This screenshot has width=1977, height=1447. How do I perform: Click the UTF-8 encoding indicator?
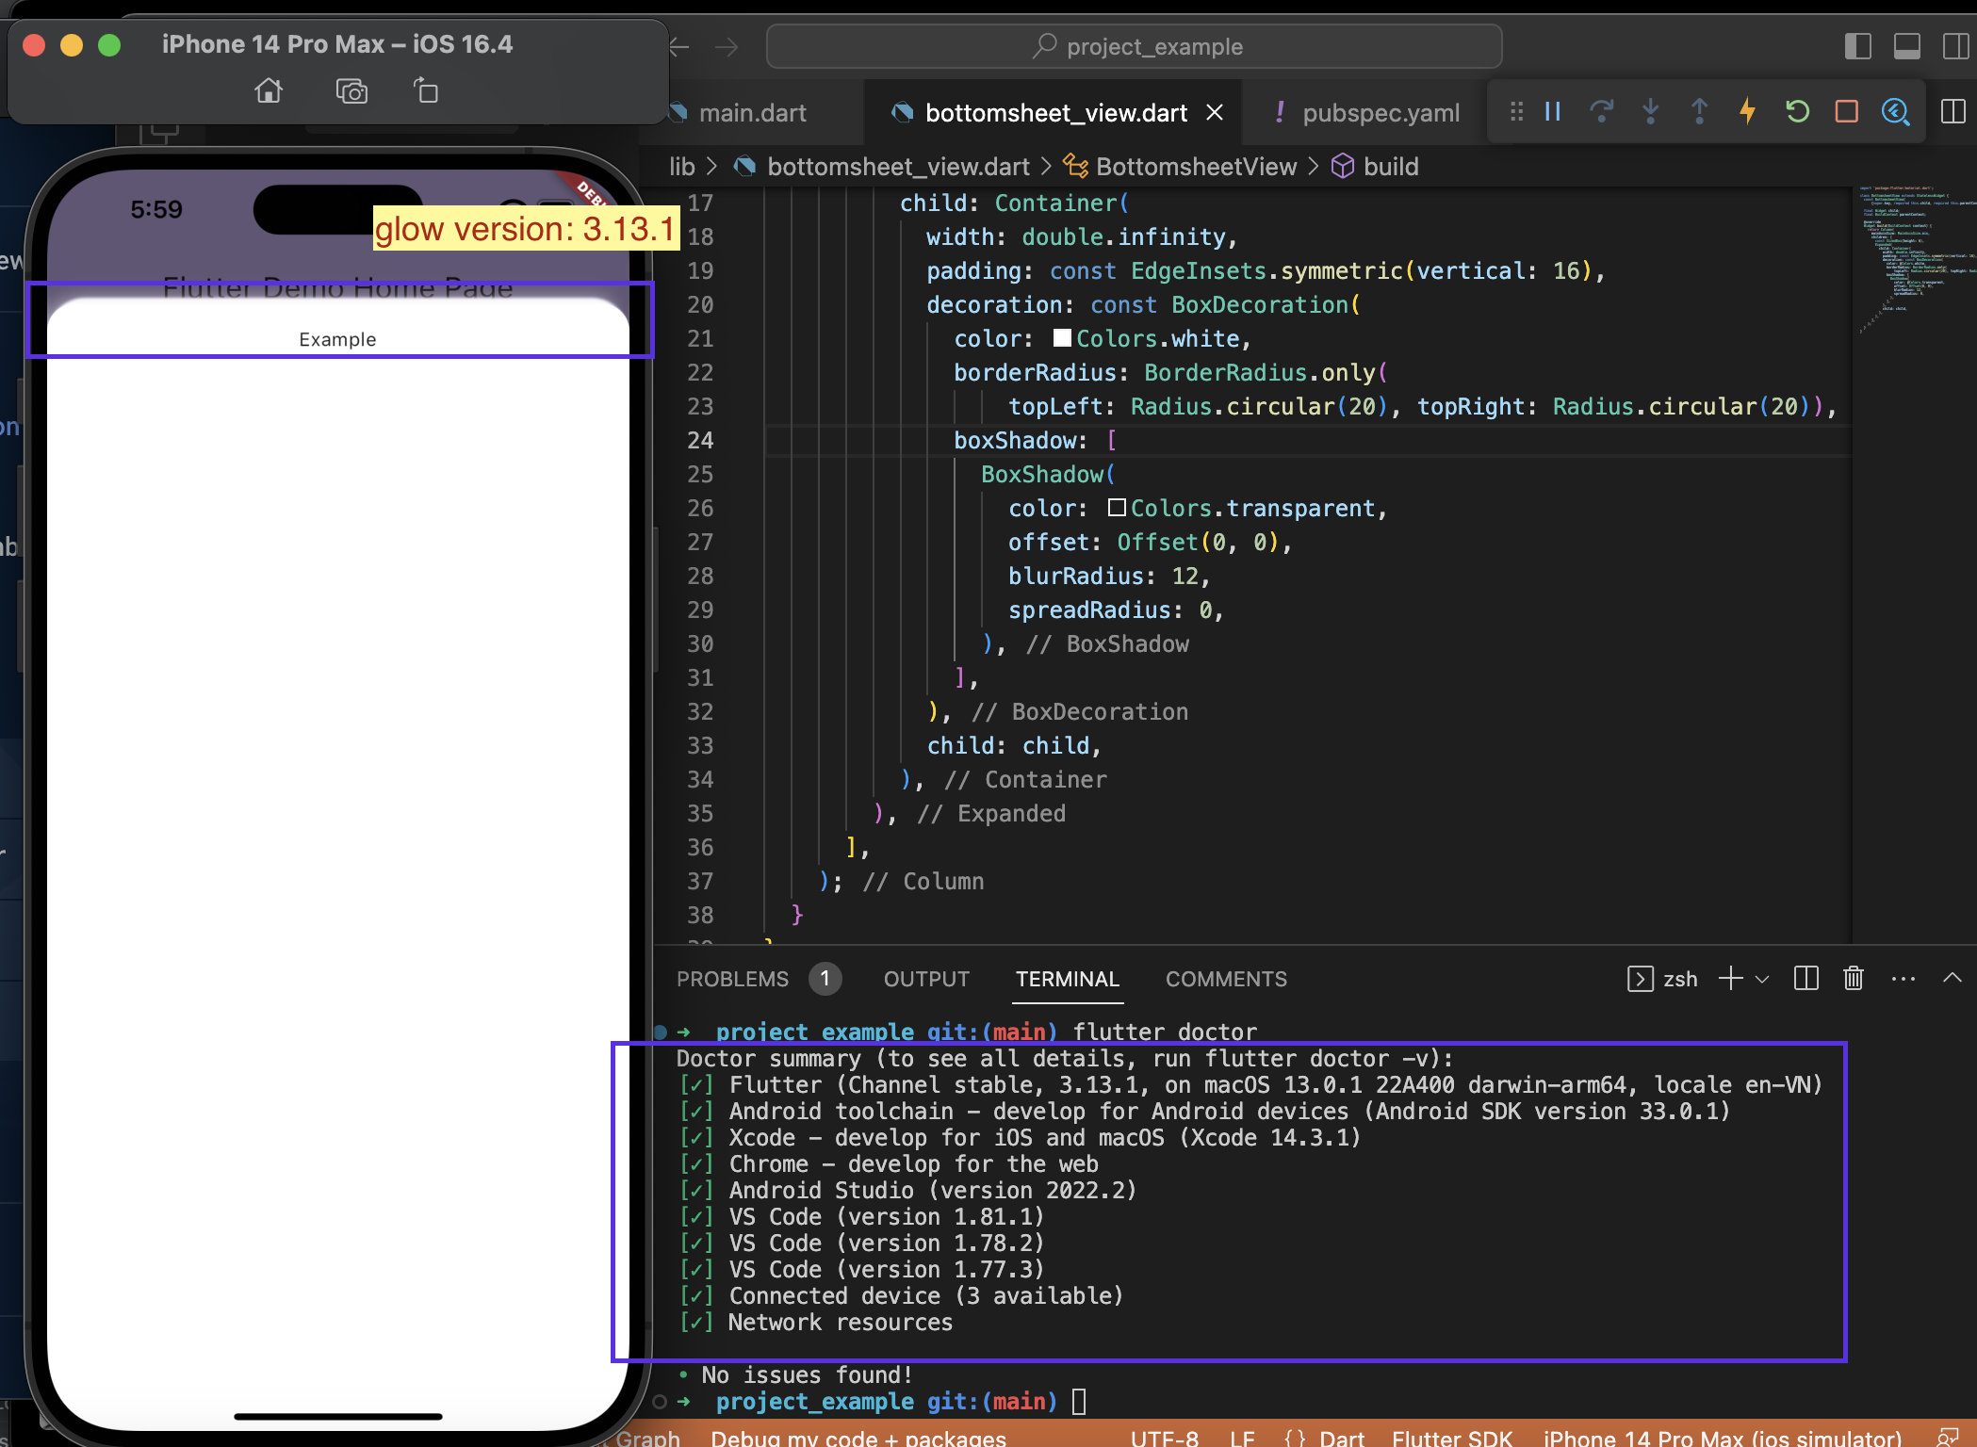tap(1164, 1437)
